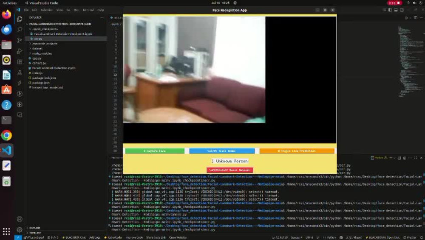Image resolution: width=425 pixels, height=240 pixels.
Task: Open LibreOffice Writer from the dock
Action: (x=6, y=75)
